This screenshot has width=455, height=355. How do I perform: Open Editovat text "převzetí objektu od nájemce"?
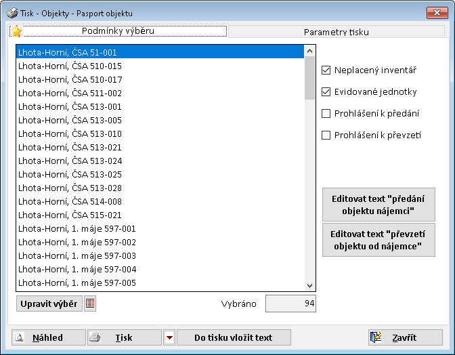pos(378,240)
